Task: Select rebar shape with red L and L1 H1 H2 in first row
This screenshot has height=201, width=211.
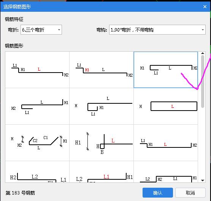Action: (37, 70)
